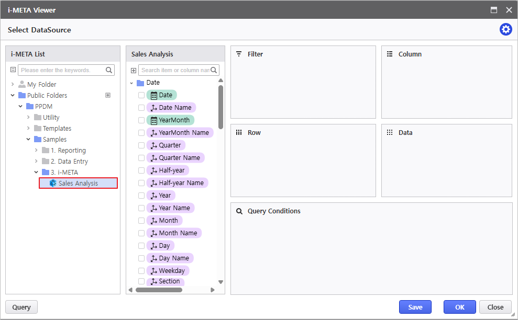Screen dimensions: 518x320
Task: Click the i-META keyword search field
Action: pos(62,70)
